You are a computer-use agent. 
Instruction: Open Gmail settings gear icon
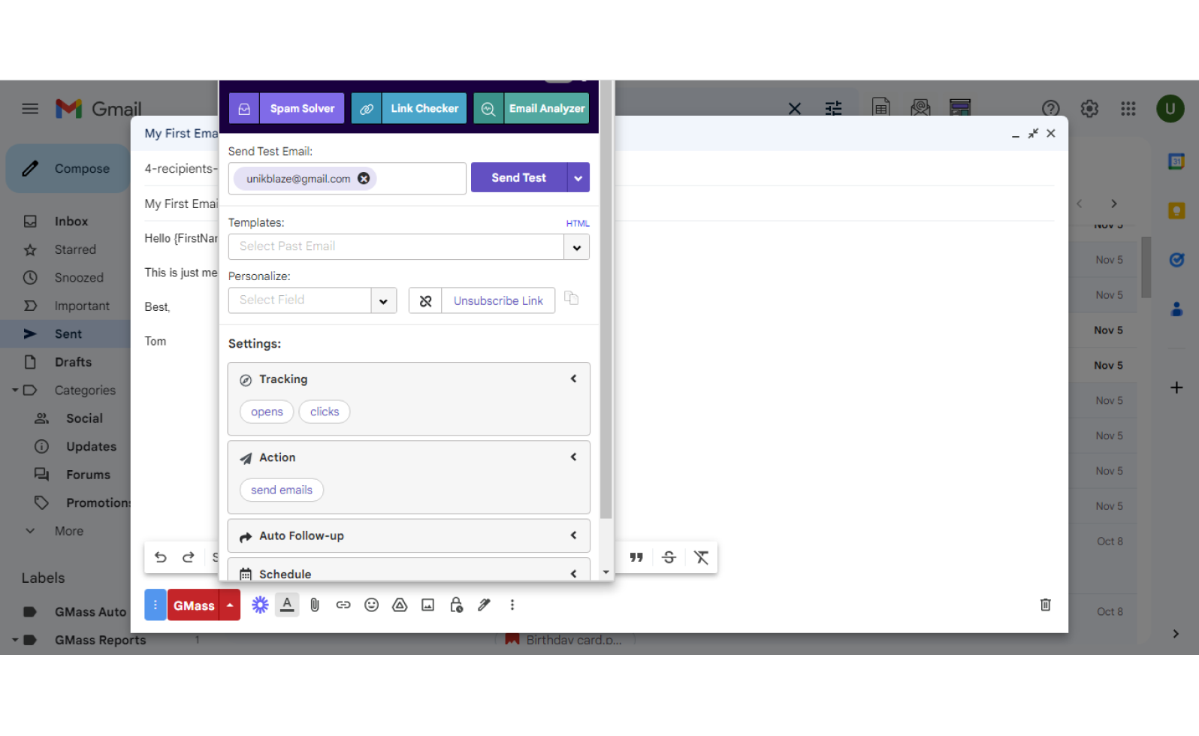coord(1089,109)
